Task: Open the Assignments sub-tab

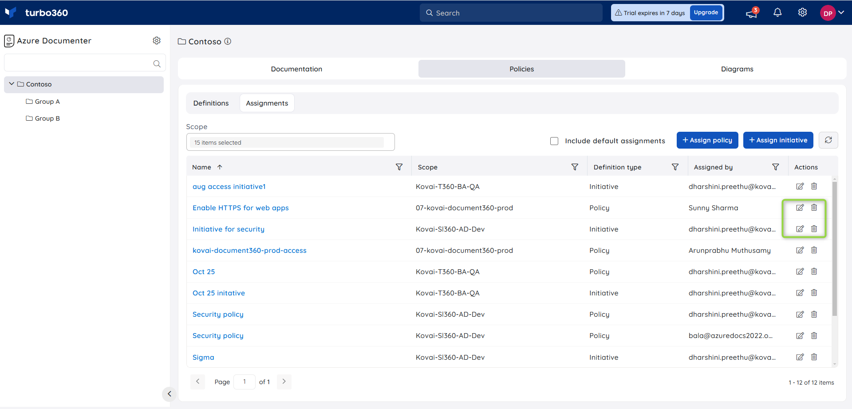Action: (267, 103)
